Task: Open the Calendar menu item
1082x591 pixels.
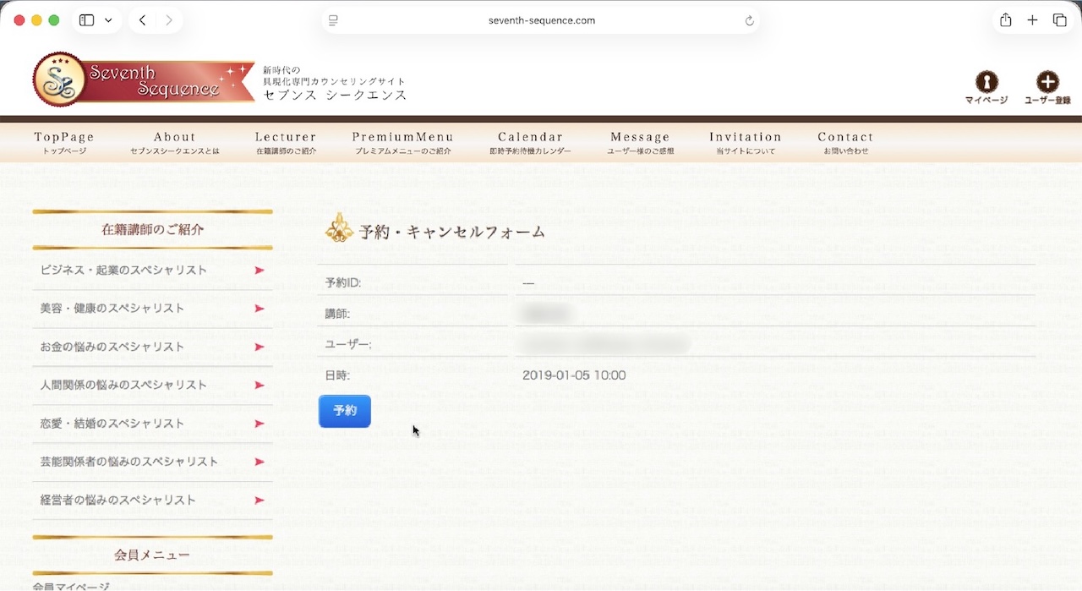Action: pos(530,142)
